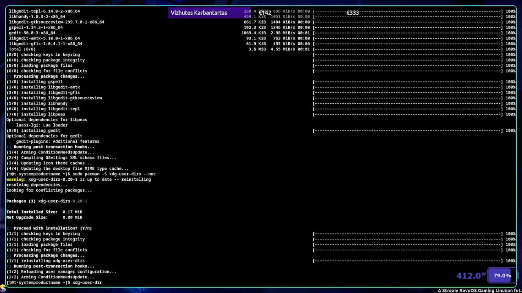The width and height of the screenshot is (522, 293).
Task: Click '(2/8) installing libgedit-amtk' line
Action: 43,87
